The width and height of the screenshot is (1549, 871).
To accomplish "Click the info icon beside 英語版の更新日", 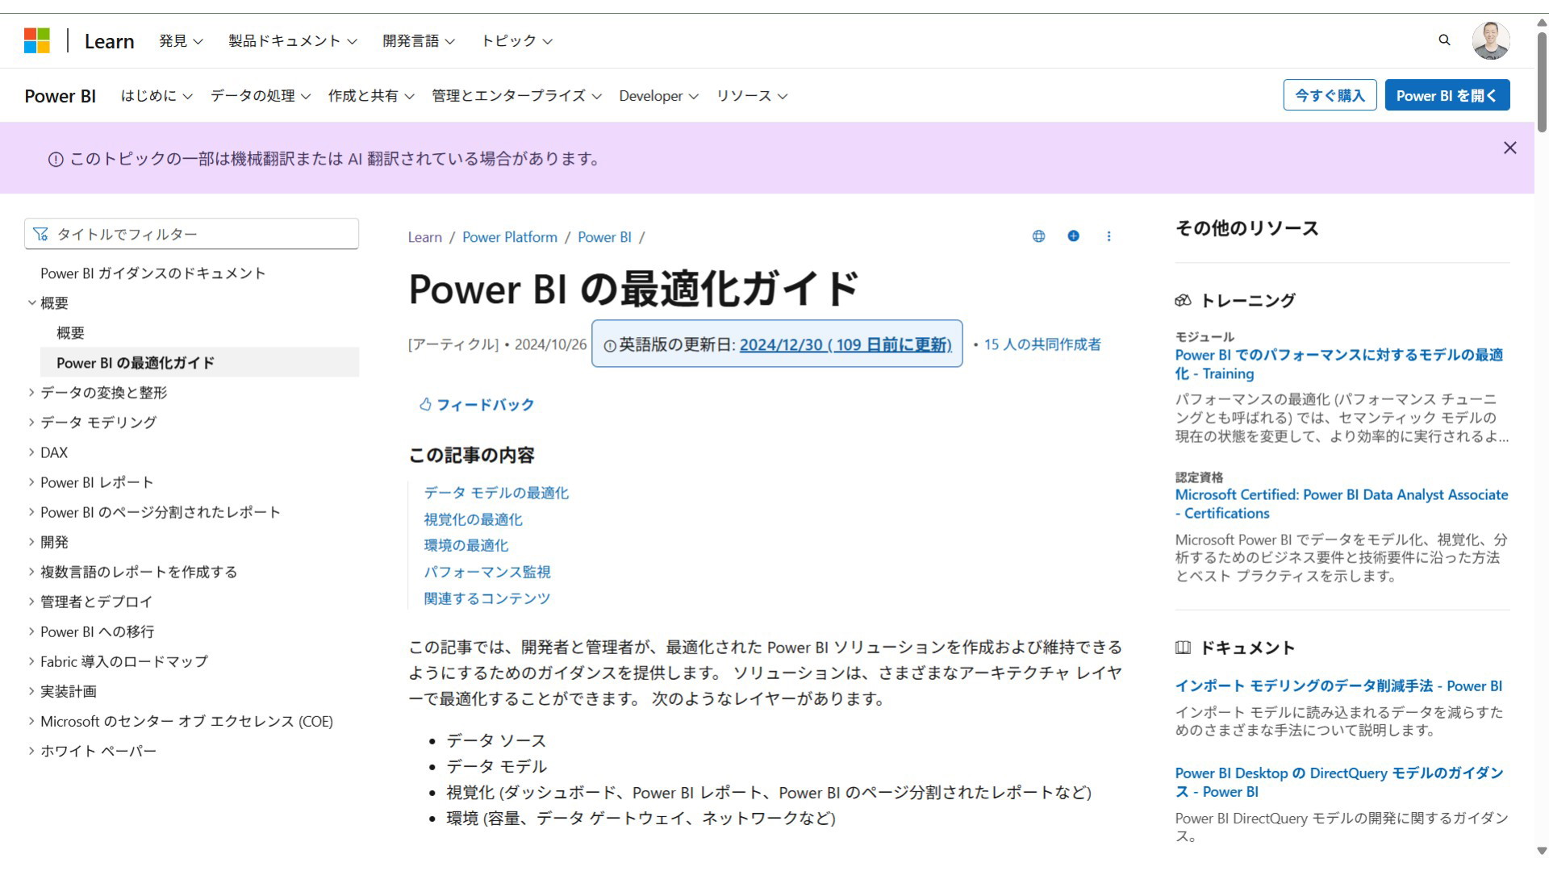I will (610, 346).
